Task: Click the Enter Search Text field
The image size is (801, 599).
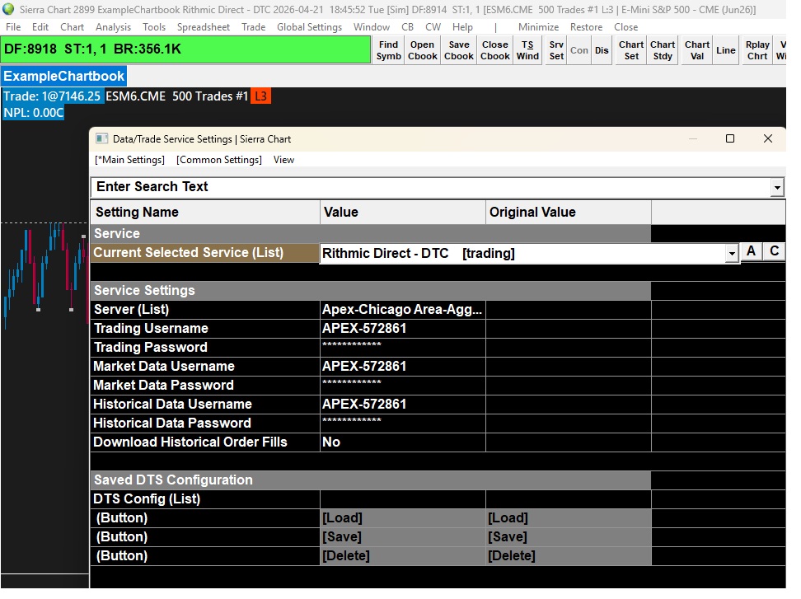Action: point(430,187)
